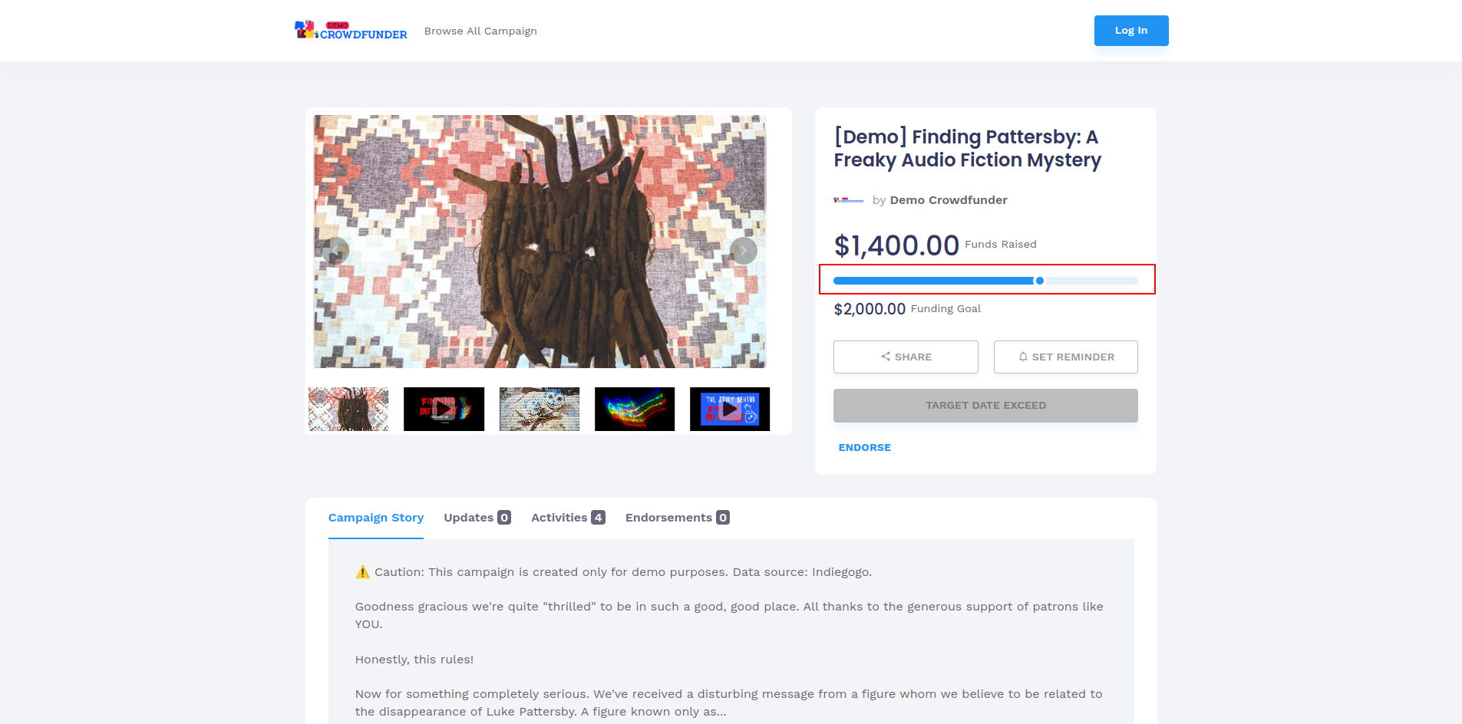Open the Demo Crowdfunder creator name link
Viewport: 1462px width, 724px height.
pos(949,200)
